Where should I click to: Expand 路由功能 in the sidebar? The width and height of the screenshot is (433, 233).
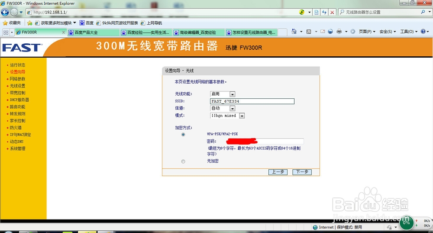tap(17, 107)
